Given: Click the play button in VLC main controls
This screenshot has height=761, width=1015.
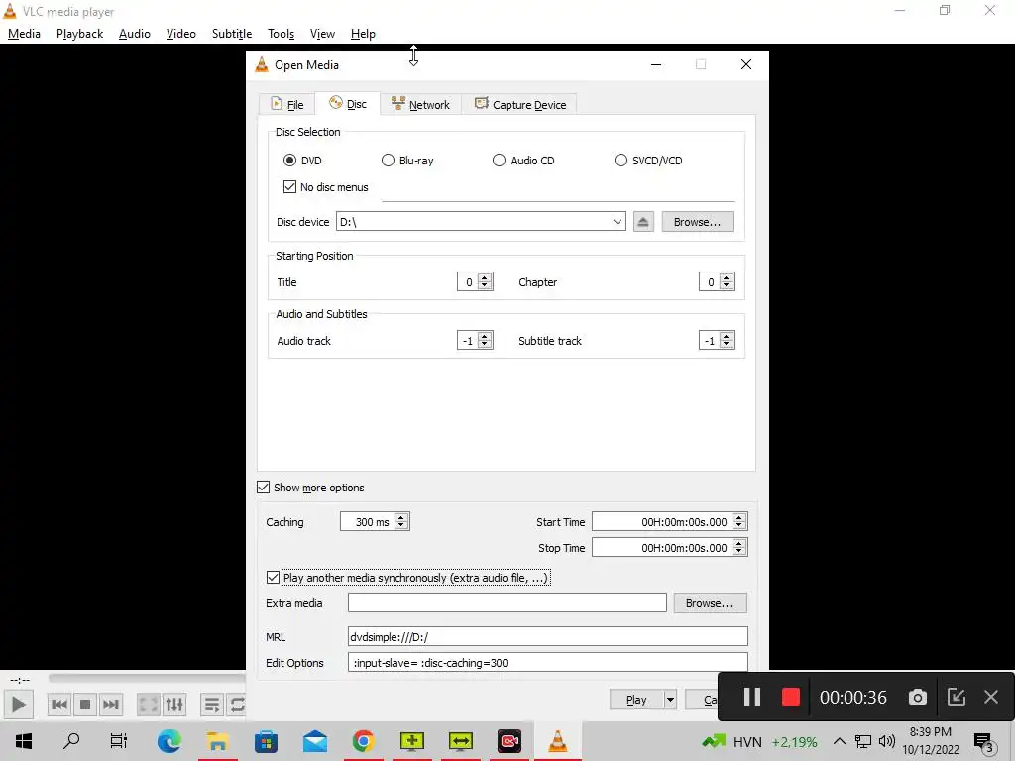Looking at the screenshot, I should (x=18, y=705).
